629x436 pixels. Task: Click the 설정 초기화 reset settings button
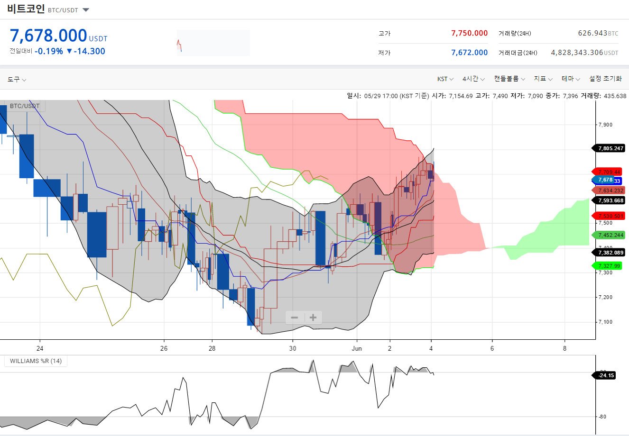pos(605,79)
